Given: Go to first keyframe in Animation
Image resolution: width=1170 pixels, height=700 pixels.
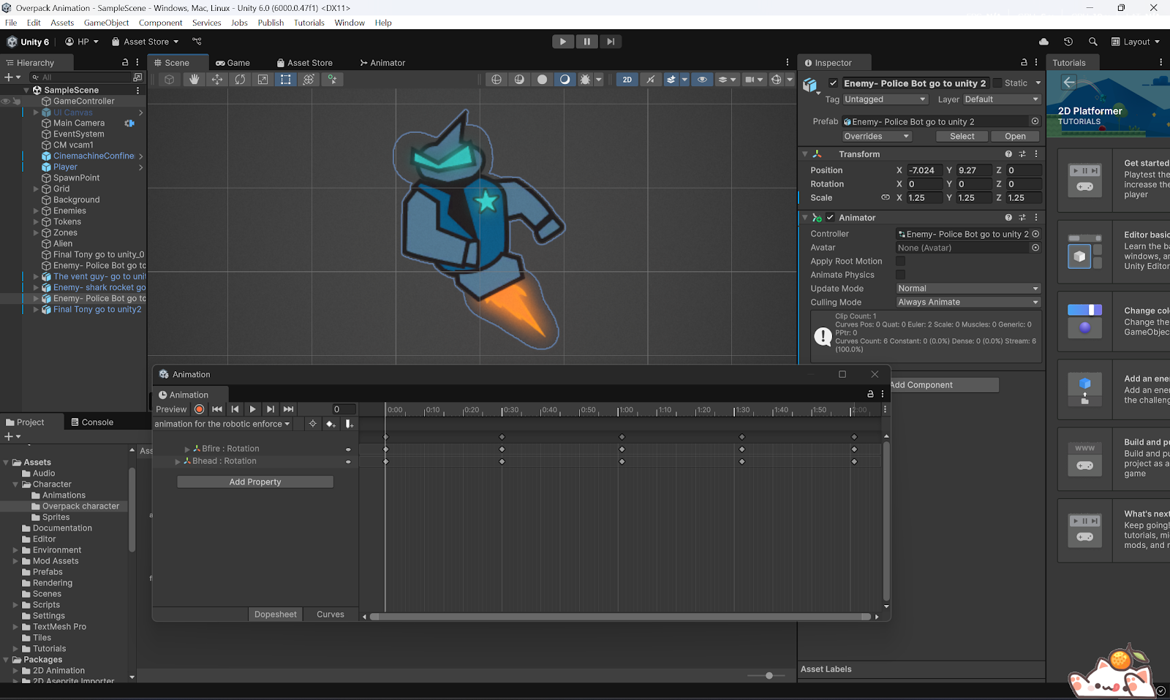Looking at the screenshot, I should point(217,409).
